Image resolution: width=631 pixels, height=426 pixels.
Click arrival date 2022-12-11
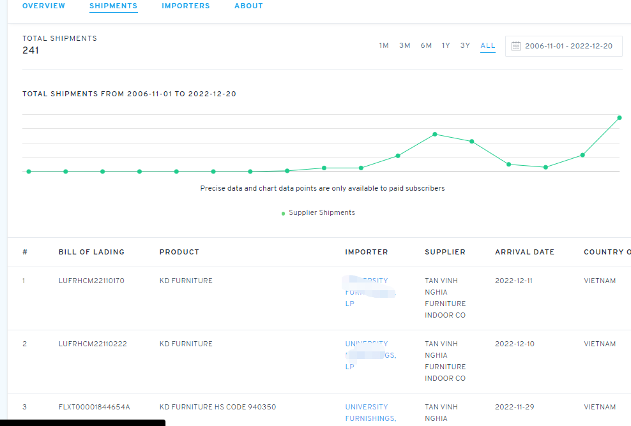[513, 281]
